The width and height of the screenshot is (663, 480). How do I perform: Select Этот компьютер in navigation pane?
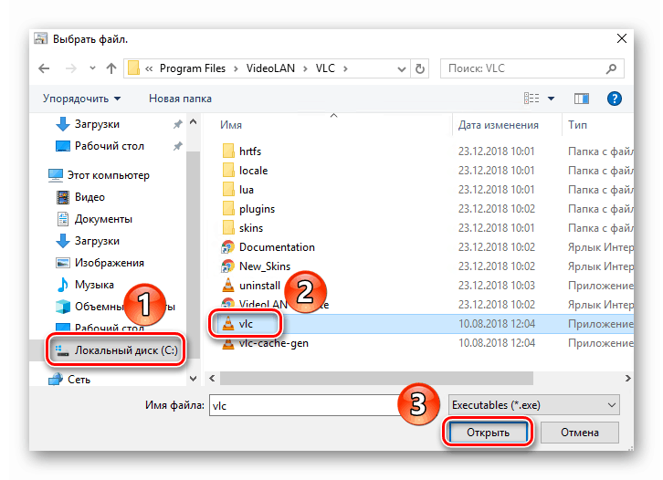pos(99,175)
